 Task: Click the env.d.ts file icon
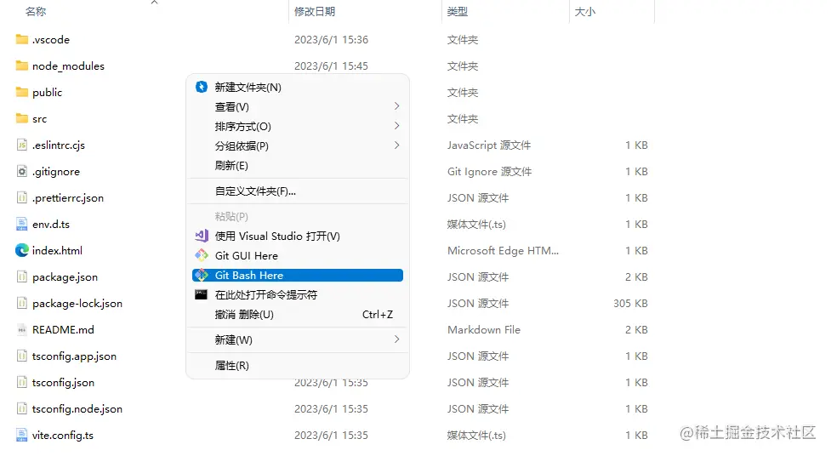22,224
